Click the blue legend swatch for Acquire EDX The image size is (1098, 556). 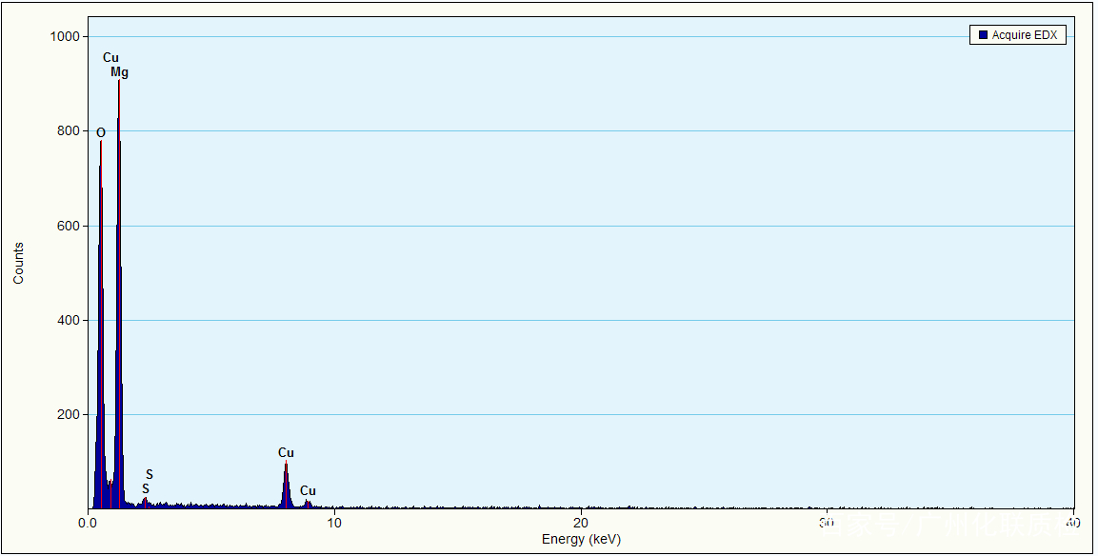tap(983, 35)
